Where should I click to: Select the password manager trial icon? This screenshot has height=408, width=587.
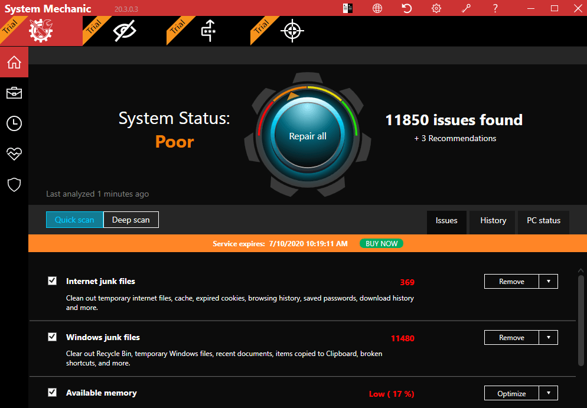(x=208, y=31)
